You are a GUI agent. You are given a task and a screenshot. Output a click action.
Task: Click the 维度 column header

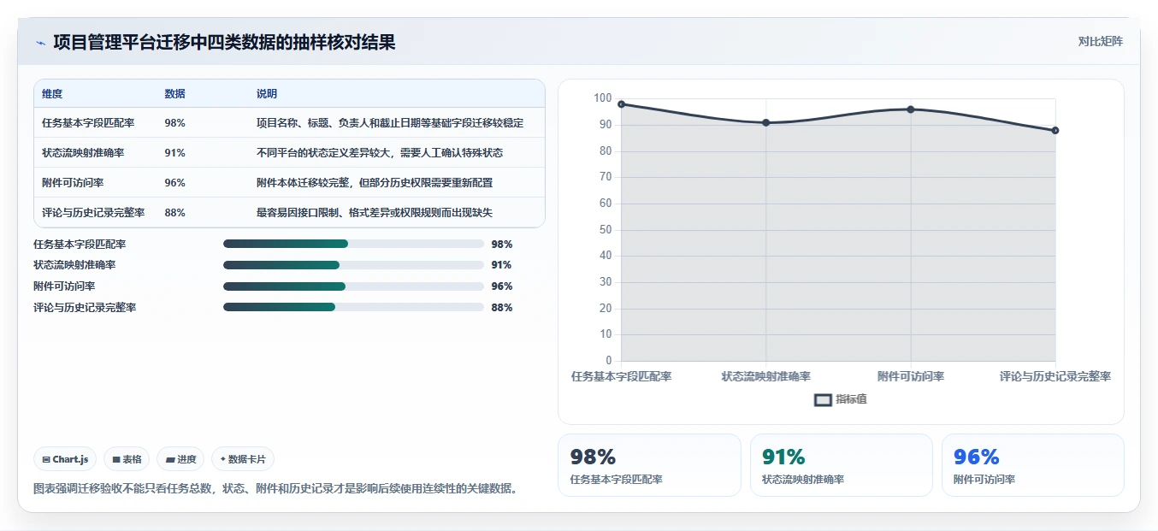tap(52, 94)
